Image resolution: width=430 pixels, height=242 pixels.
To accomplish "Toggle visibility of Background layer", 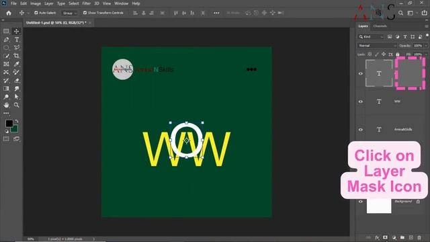I will 361,202.
